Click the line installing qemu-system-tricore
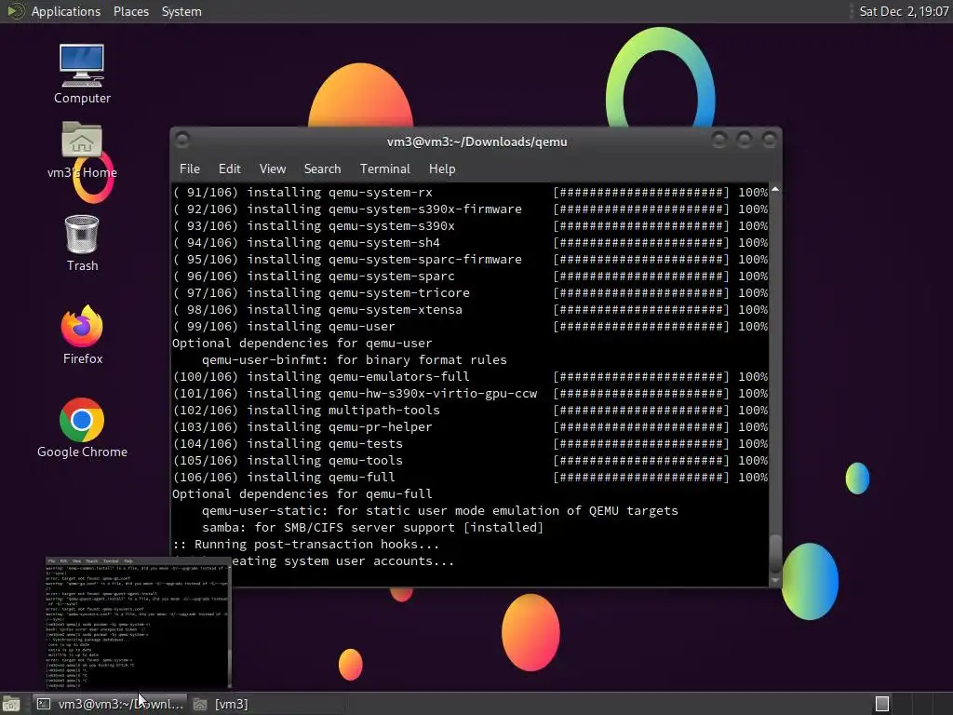Viewport: 953px width, 715px height. pos(470,293)
